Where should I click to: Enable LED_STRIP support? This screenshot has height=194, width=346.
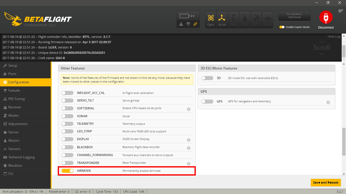click(x=67, y=131)
